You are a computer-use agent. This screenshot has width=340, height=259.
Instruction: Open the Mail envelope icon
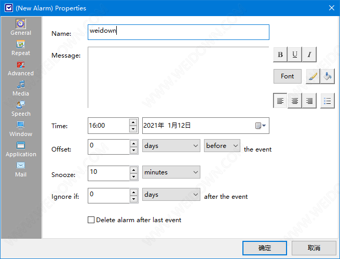[x=21, y=166]
